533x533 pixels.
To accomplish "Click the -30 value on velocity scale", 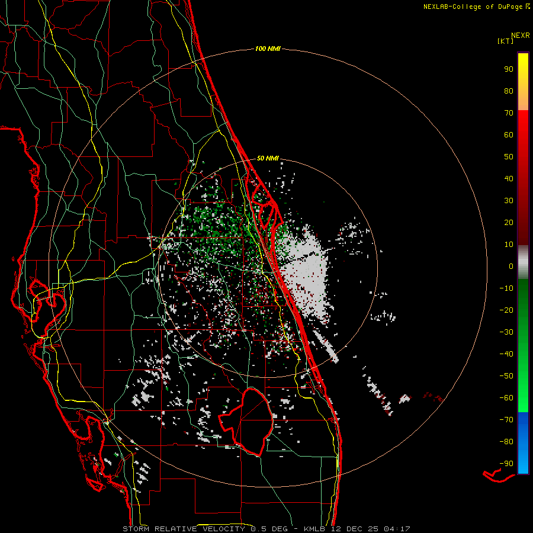I will (506, 332).
